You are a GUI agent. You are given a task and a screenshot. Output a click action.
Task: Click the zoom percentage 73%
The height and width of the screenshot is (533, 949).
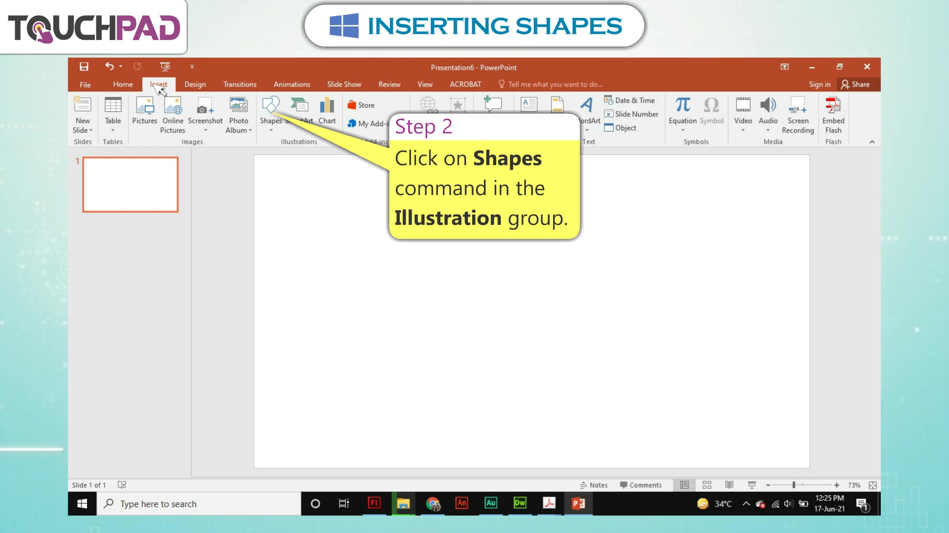pos(854,486)
